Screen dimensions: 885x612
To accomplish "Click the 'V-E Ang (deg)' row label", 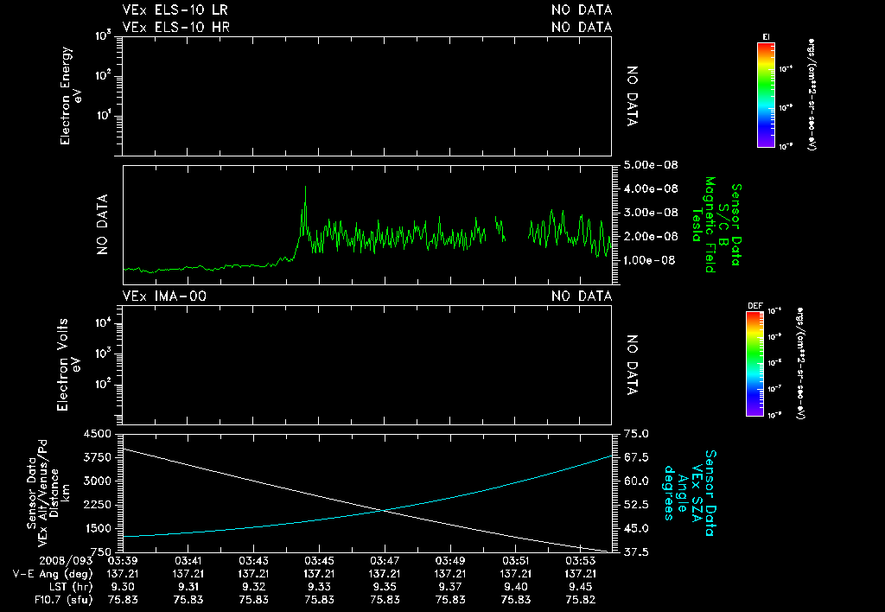I will click(53, 574).
